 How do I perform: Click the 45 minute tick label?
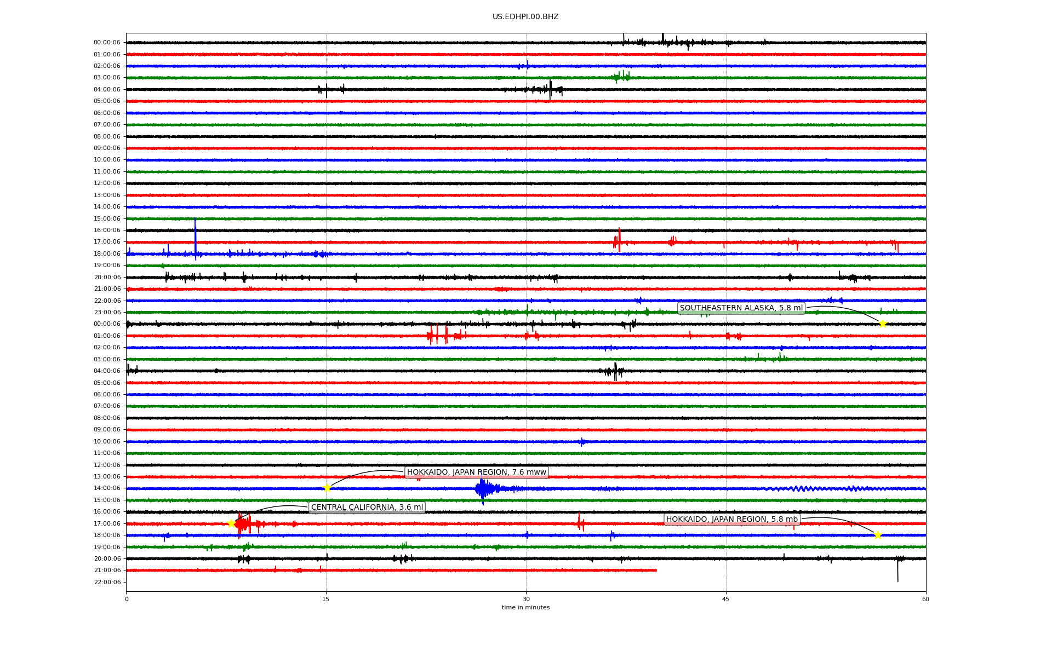(726, 599)
